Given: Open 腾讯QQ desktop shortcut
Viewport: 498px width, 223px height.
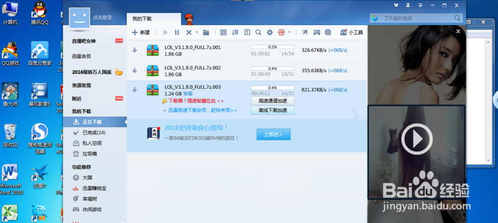Looking at the screenshot, I should 40,13.
